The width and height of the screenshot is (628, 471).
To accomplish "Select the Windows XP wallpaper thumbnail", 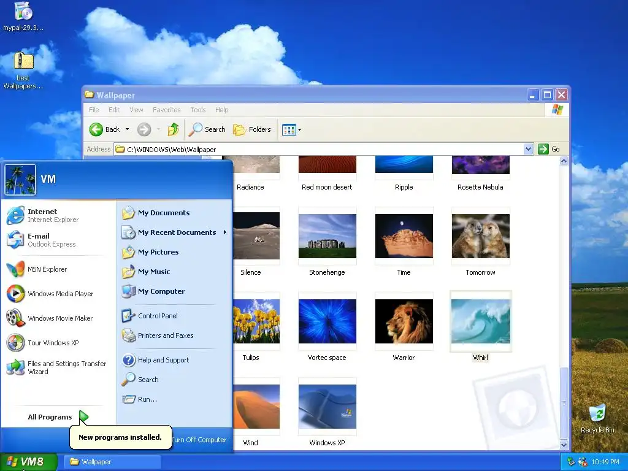I will click(x=327, y=407).
